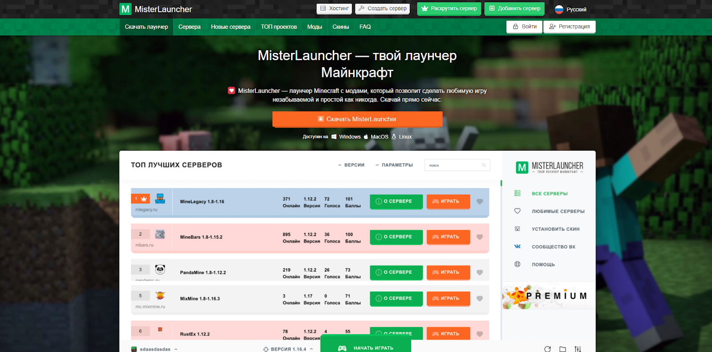Click the orange Скачать MisterLauncher button

357,119
